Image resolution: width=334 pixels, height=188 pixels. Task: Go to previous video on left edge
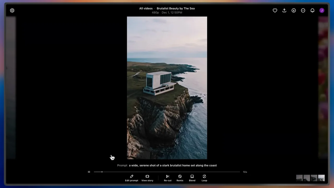11,88
